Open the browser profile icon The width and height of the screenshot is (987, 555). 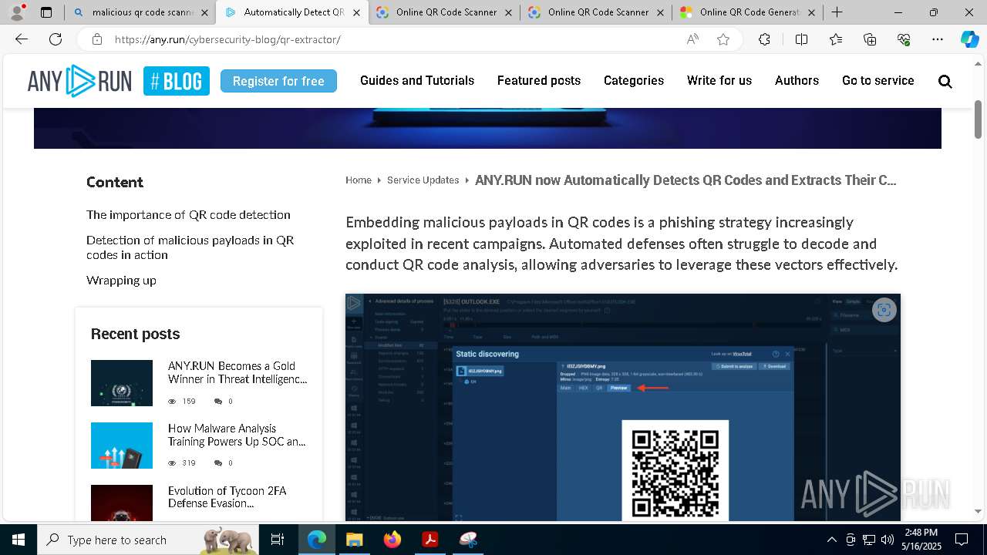[17, 12]
